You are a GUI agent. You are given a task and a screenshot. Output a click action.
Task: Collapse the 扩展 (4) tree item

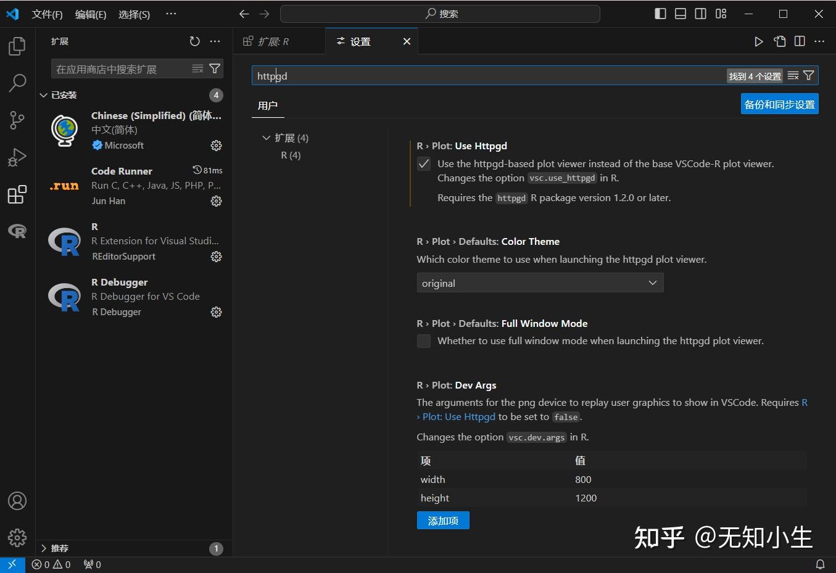point(266,138)
